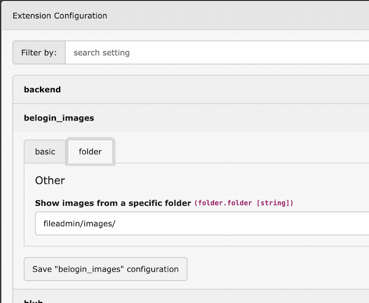The width and height of the screenshot is (369, 303).
Task: Switch to the basic tab
Action: click(45, 152)
